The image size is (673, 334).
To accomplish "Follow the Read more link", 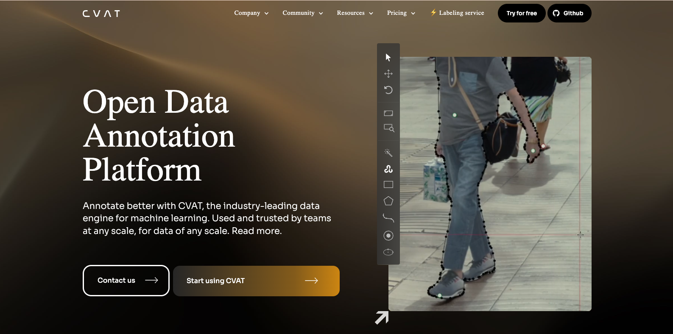I will point(257,231).
